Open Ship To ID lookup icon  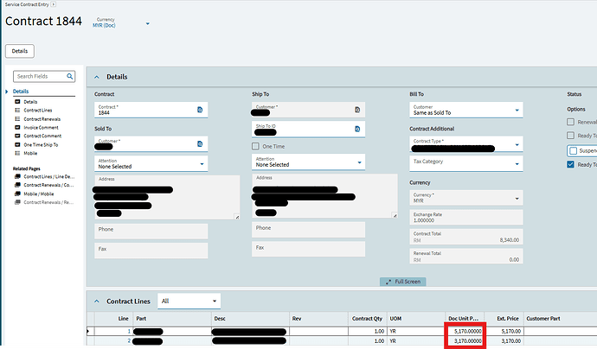pyautogui.click(x=357, y=130)
